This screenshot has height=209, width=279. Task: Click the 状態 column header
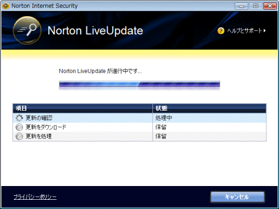[209, 109]
